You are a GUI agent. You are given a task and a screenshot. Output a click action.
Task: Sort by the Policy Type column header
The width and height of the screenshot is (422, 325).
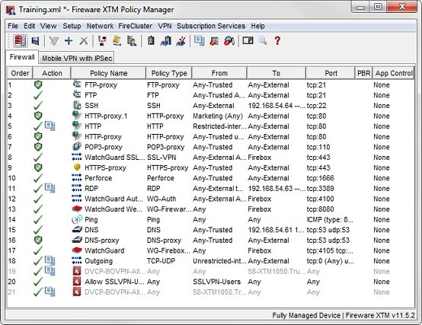pyautogui.click(x=169, y=73)
